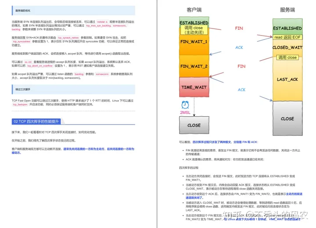Click the 02 TCP 四次挥手的性能提升 heading
The height and width of the screenshot is (228, 316).
(x=36, y=121)
